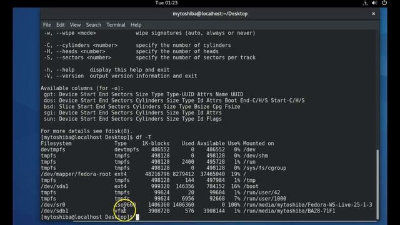Click the 'df -T' command text
The width and height of the screenshot is (400, 225).
pyautogui.click(x=143, y=137)
